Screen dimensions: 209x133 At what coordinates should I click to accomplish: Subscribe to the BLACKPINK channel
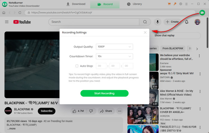pyautogui.click(x=46, y=111)
